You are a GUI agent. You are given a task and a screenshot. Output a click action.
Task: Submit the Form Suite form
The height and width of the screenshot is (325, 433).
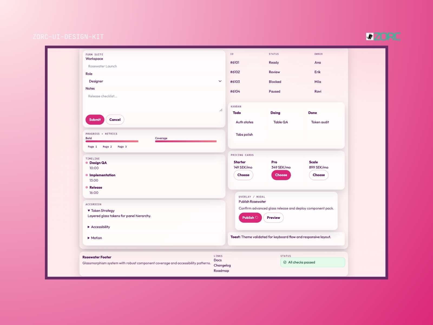tap(95, 120)
